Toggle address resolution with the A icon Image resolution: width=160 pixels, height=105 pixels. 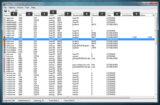9,11
